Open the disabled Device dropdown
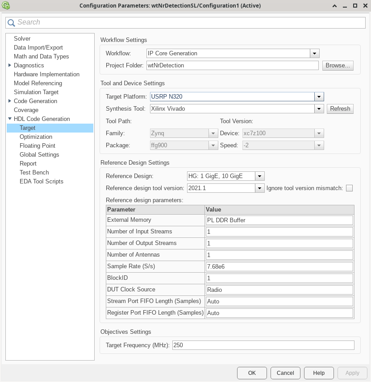371x382 pixels. click(x=319, y=133)
